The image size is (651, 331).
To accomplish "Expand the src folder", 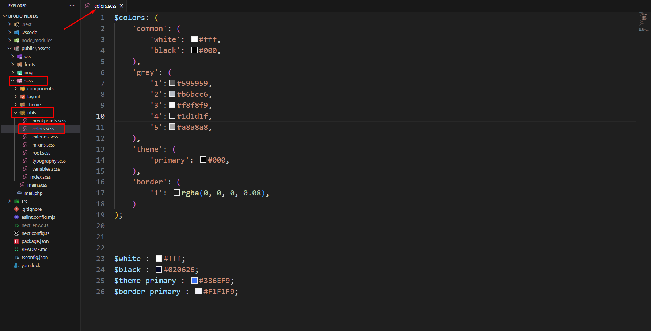I will point(10,201).
